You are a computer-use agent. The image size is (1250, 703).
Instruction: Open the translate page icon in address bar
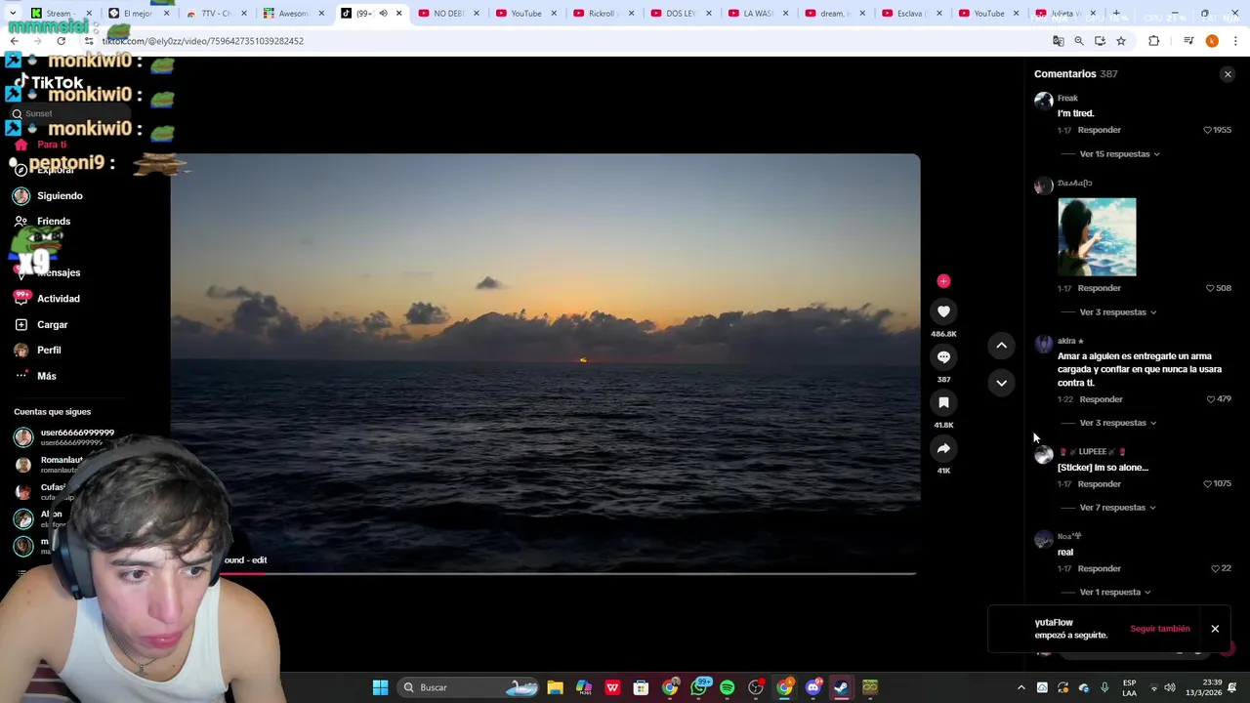[1058, 41]
